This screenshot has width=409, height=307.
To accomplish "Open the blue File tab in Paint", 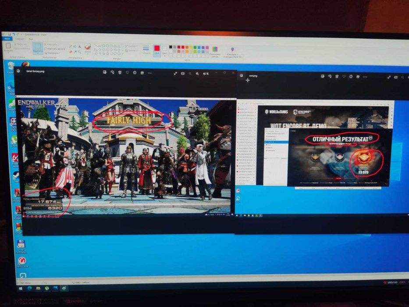I will click(7, 39).
